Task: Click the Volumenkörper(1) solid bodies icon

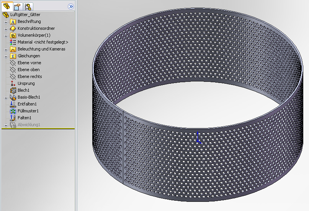Action: pos(13,36)
